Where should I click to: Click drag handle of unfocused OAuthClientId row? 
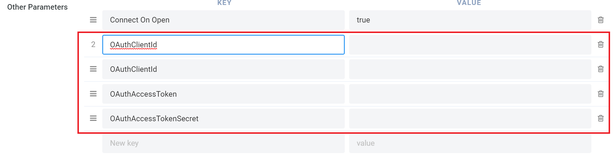(x=93, y=69)
